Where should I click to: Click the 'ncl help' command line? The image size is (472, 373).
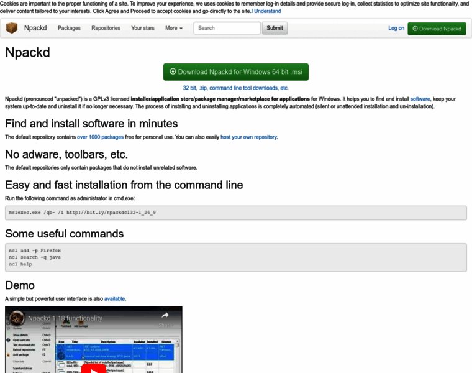[20, 264]
